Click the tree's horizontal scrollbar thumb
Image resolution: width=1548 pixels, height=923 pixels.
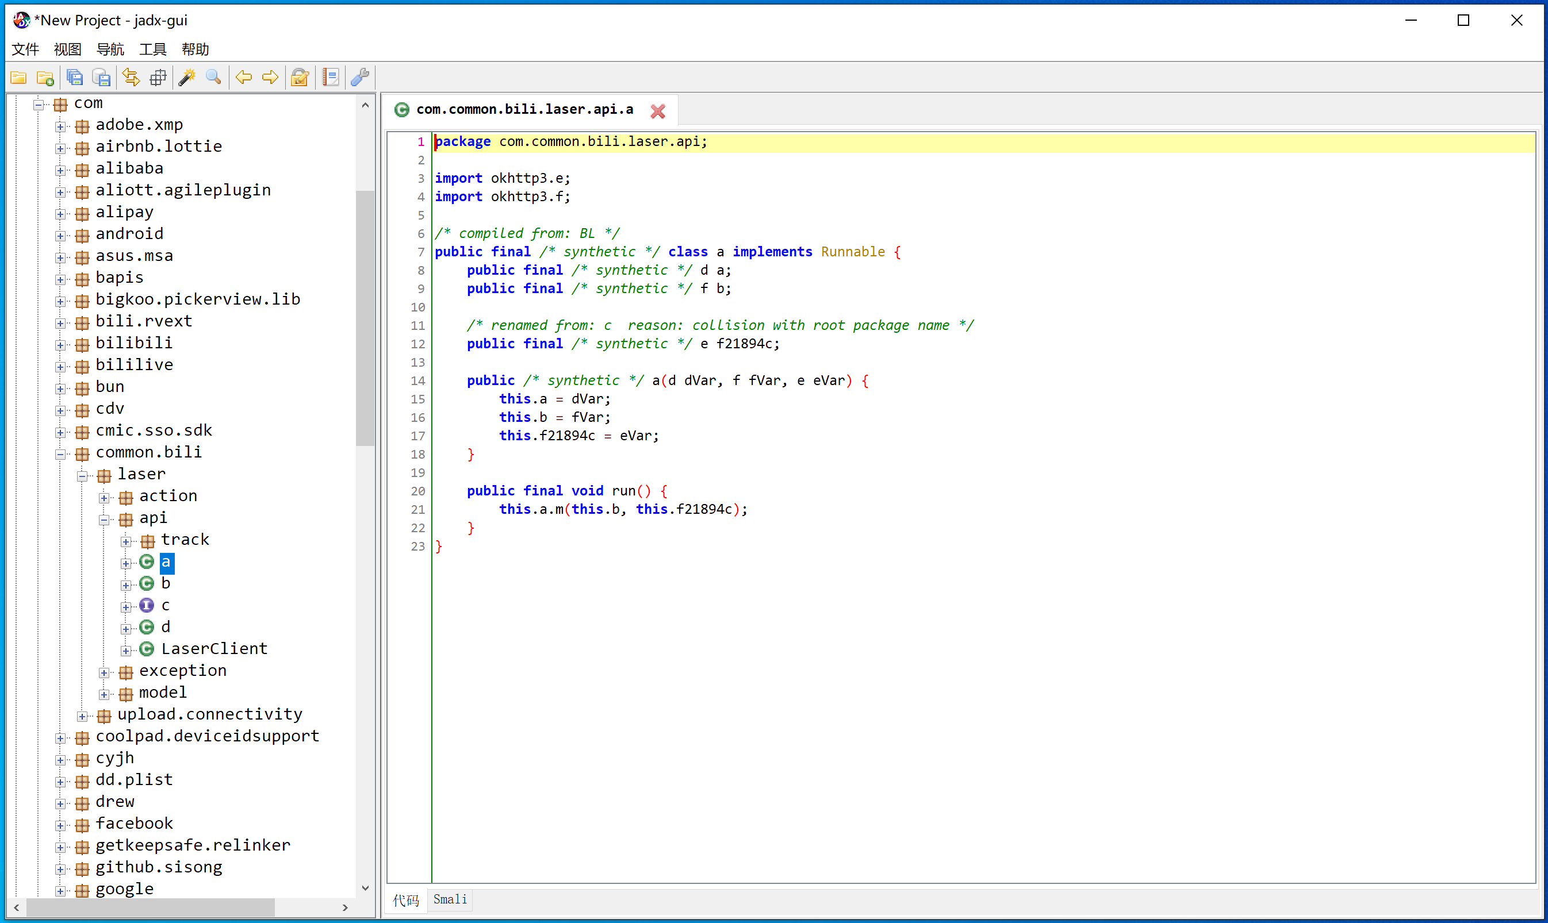(x=150, y=907)
